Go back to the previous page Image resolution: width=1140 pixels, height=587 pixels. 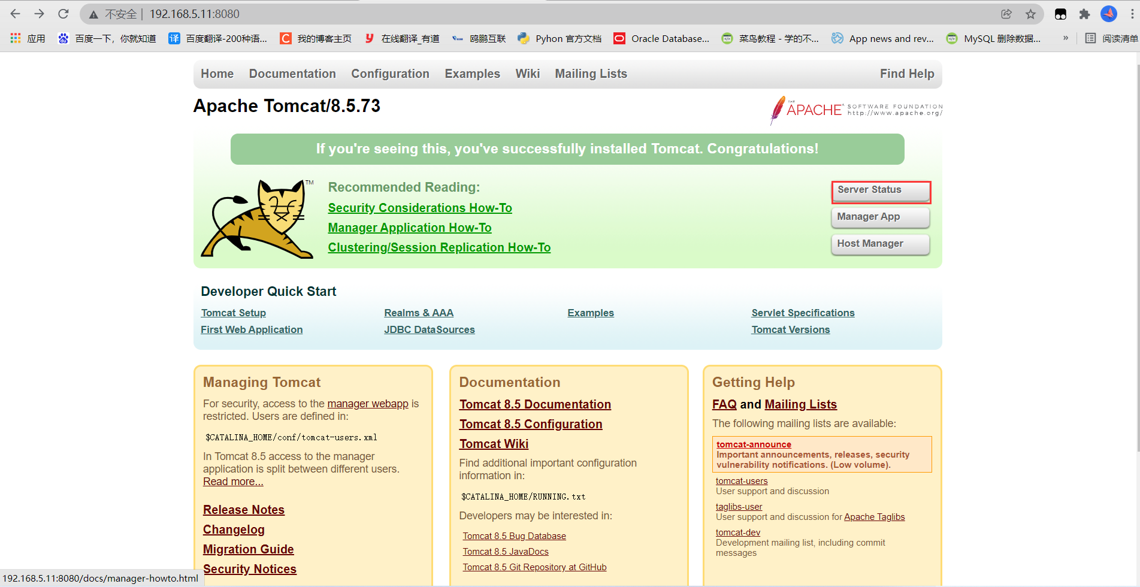[16, 14]
